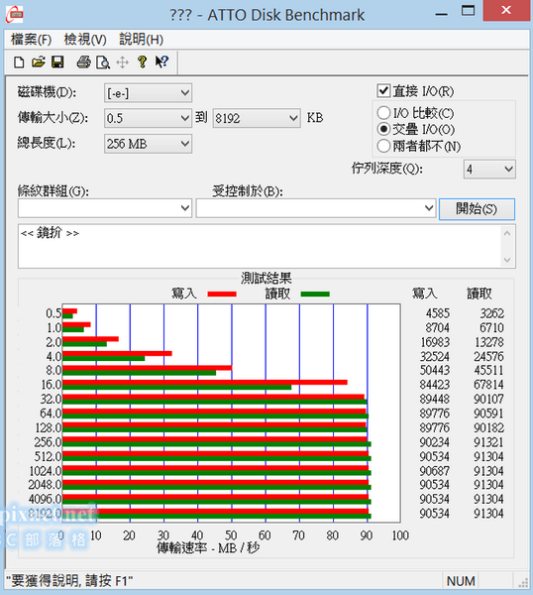This screenshot has height=595, width=533.
Task: Open the 說明(H) menu
Action: pyautogui.click(x=141, y=40)
